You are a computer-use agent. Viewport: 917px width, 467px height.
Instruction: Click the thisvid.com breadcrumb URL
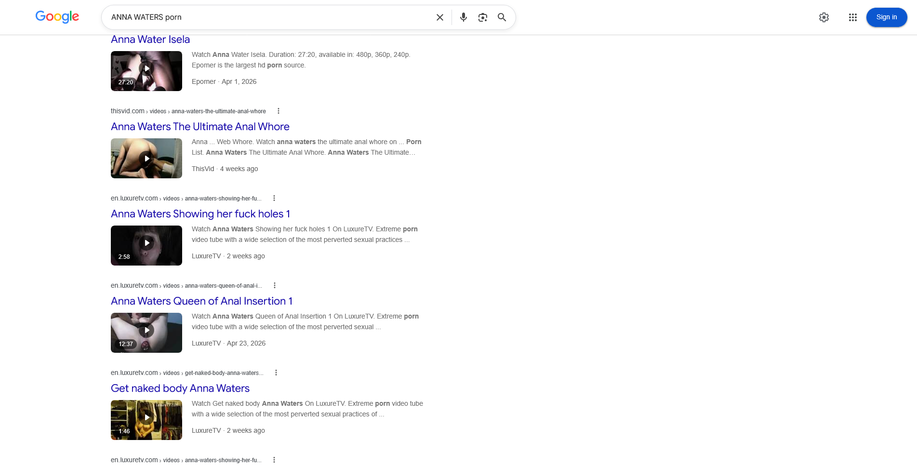(188, 111)
